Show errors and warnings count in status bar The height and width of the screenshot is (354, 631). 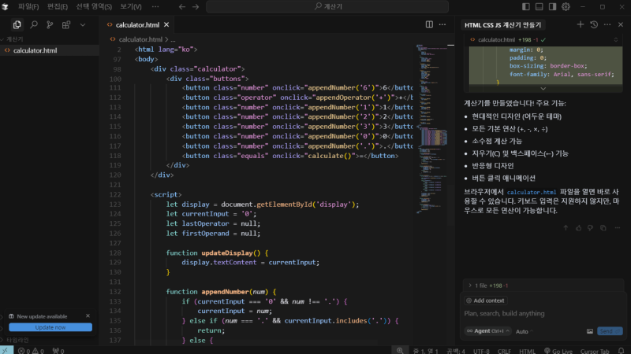coord(31,351)
